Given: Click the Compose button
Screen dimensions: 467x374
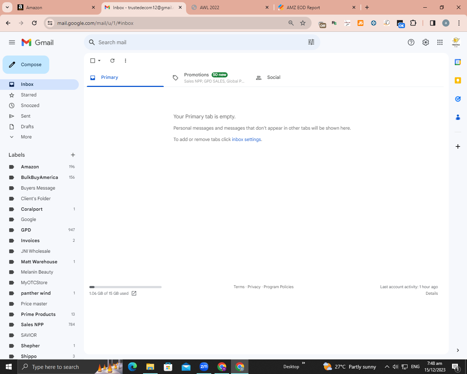Looking at the screenshot, I should (x=26, y=65).
